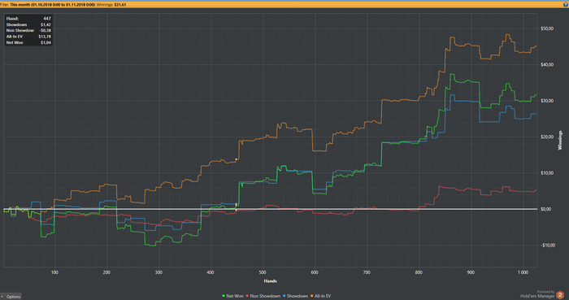Toggle All-In EV series in legend
Viewport: 569px width, 300px height.
[320, 296]
